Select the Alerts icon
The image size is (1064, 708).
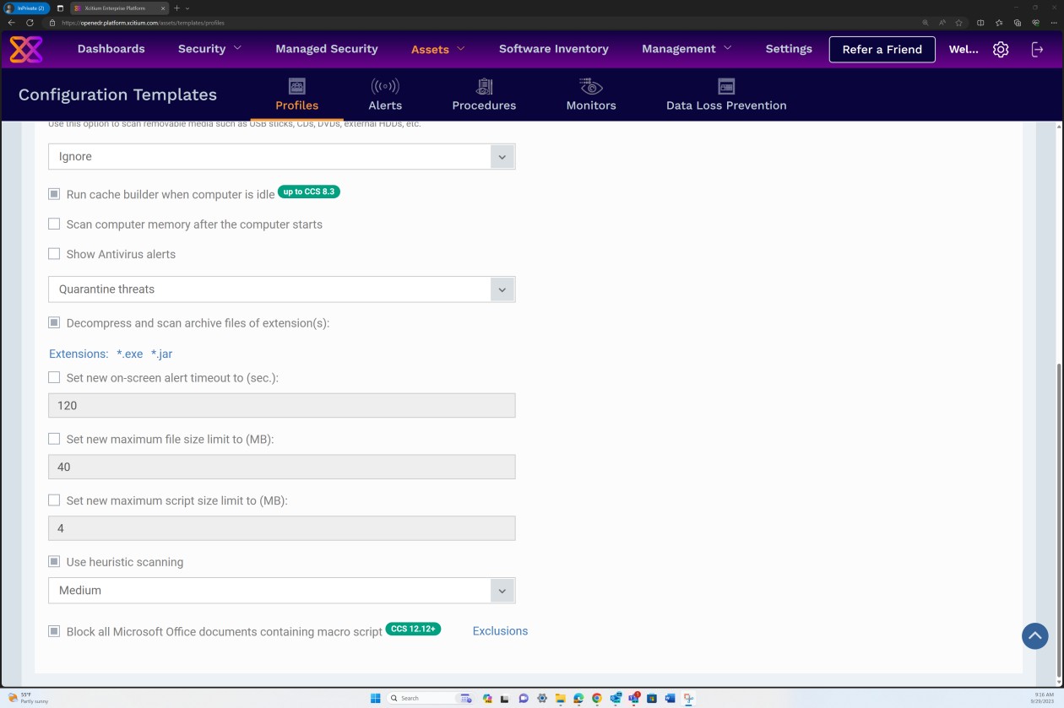pos(385,86)
